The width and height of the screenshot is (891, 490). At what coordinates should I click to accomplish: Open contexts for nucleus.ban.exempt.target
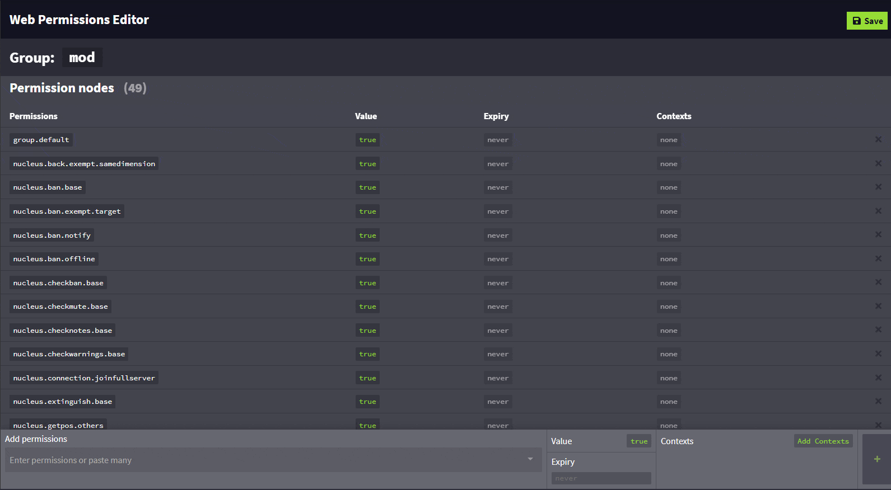point(668,211)
